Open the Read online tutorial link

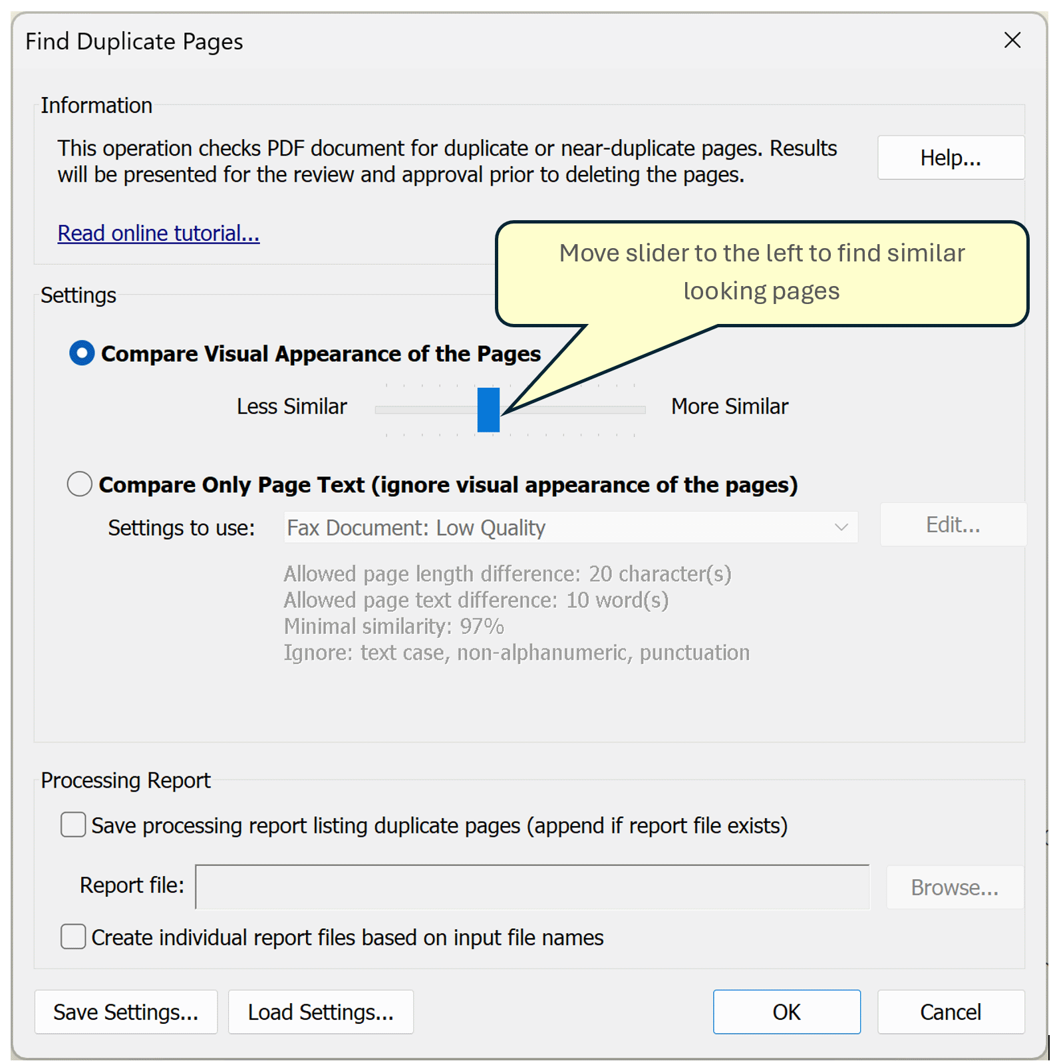tap(158, 233)
